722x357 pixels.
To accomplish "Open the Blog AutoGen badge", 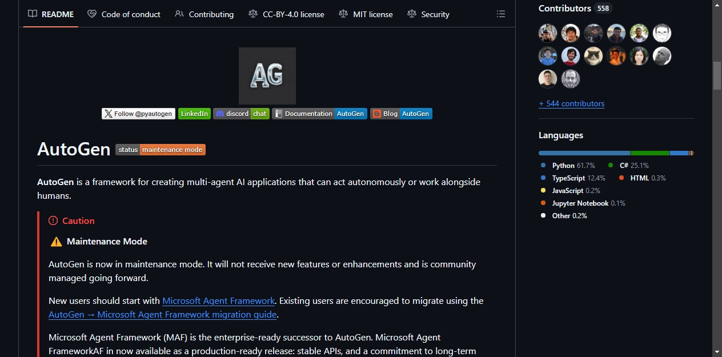I will [x=401, y=114].
